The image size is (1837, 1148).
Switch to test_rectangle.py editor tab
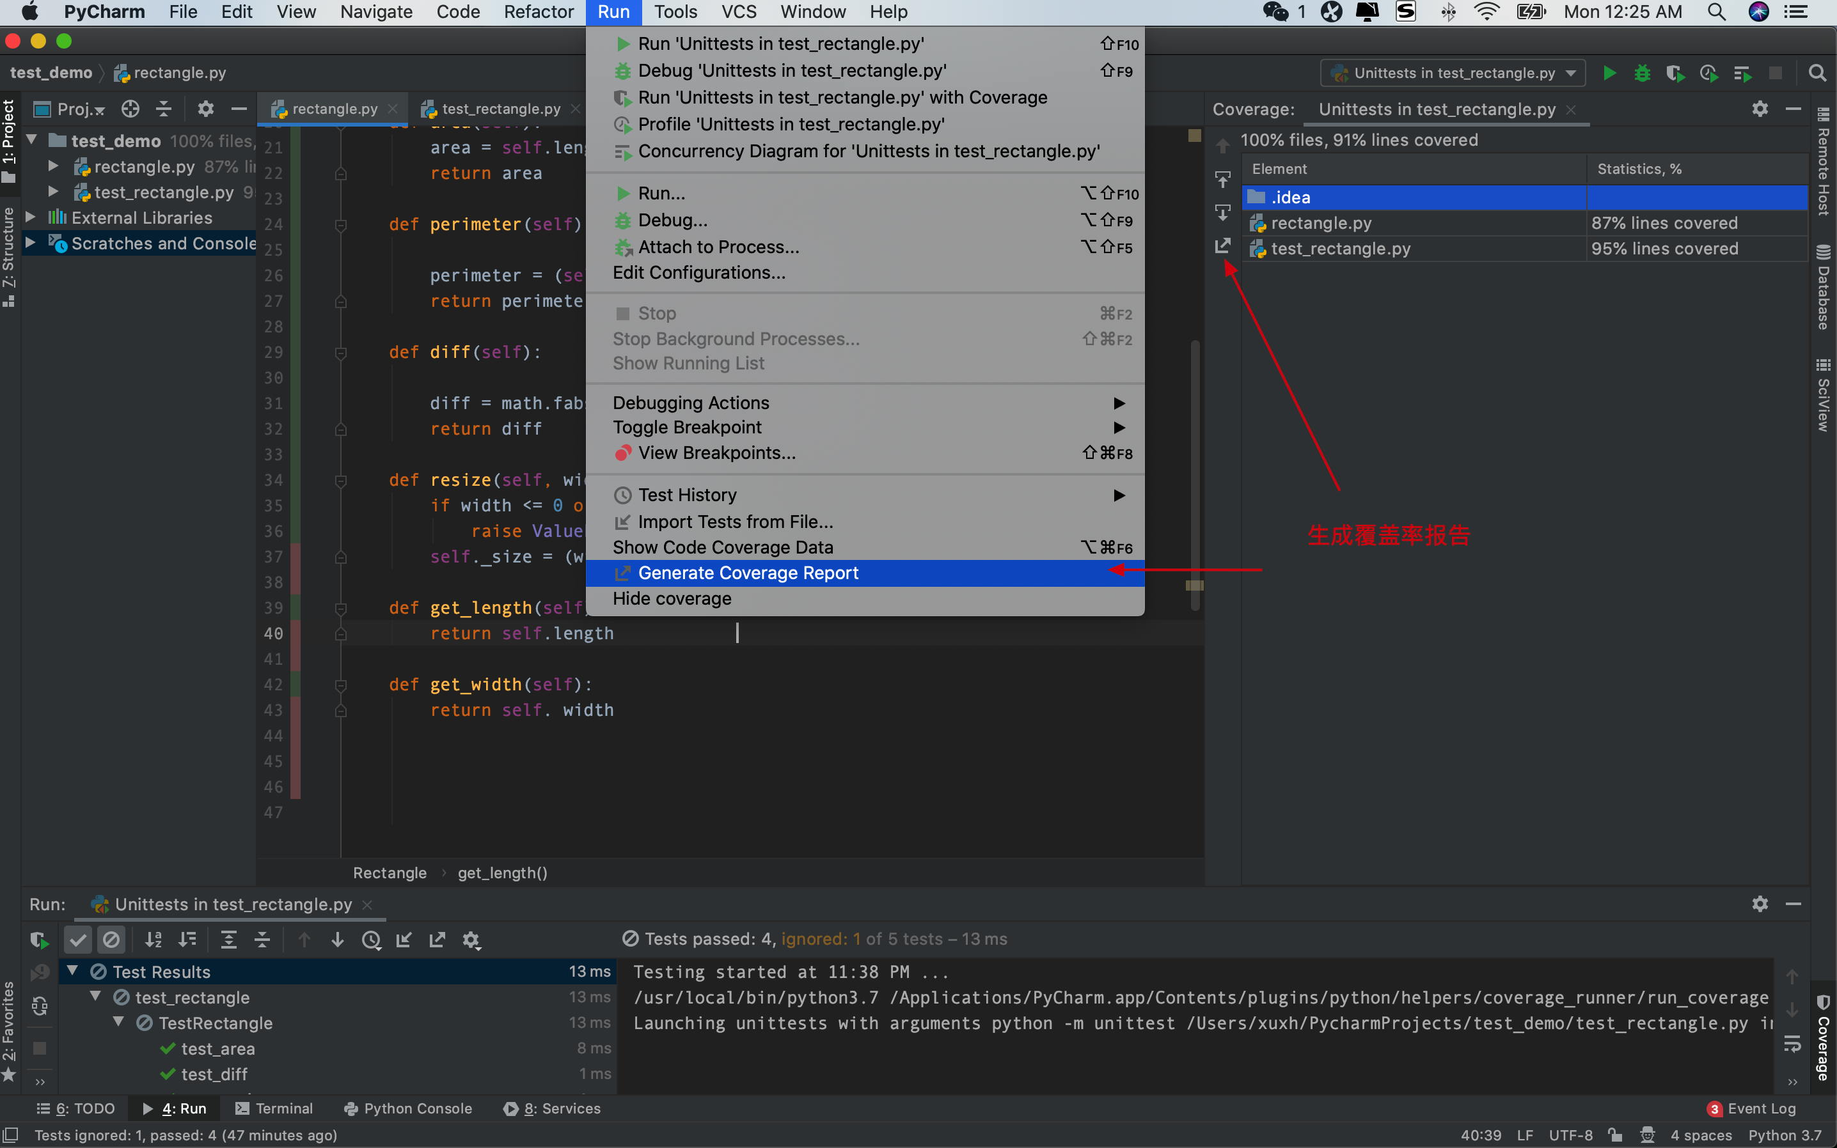501,109
